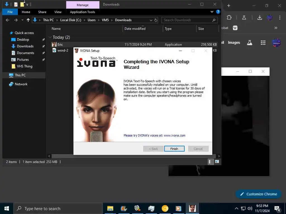Screen dimensions: 286x214
Task: Sort files by Name column
Action: point(56,29)
